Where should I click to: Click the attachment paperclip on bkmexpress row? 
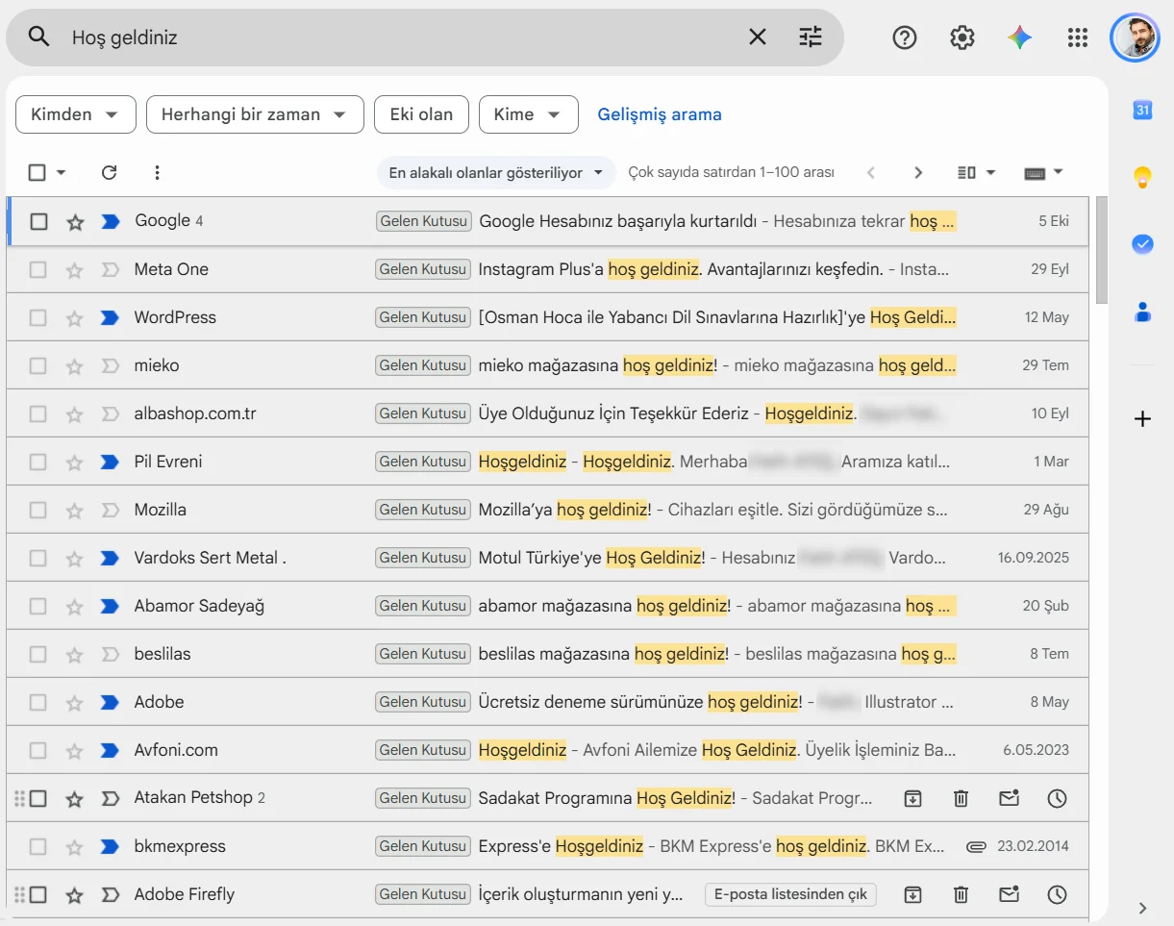[x=976, y=847]
